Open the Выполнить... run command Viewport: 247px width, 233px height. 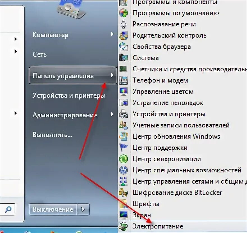pyautogui.click(x=52, y=135)
